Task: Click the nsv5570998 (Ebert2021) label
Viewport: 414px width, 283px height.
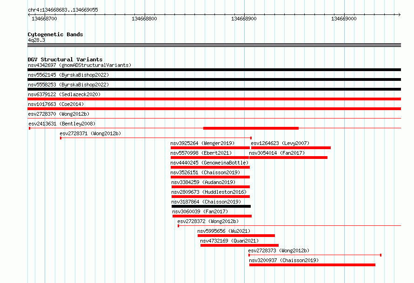Action: click(x=201, y=153)
